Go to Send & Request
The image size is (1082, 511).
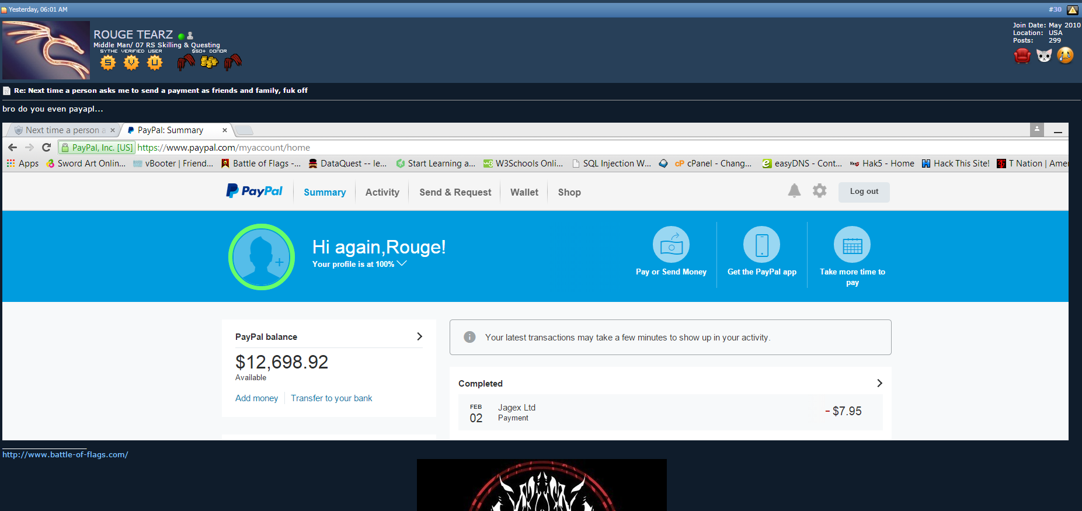click(455, 192)
